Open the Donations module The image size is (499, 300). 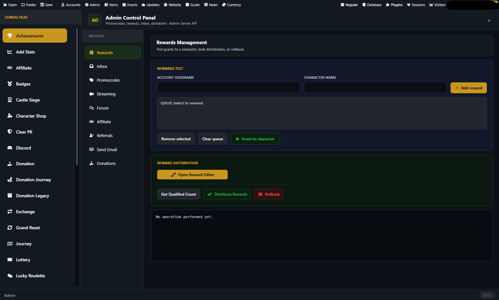tap(113, 163)
